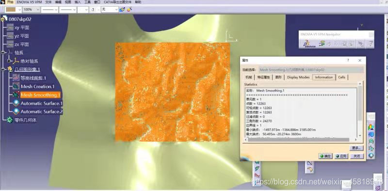The width and height of the screenshot is (388, 191).
Task: Open the line thickness dropdown
Action: tap(50, 9)
